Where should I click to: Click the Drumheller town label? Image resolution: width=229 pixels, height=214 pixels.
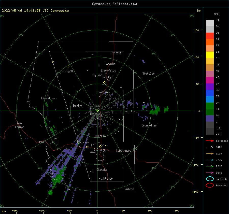149,125
